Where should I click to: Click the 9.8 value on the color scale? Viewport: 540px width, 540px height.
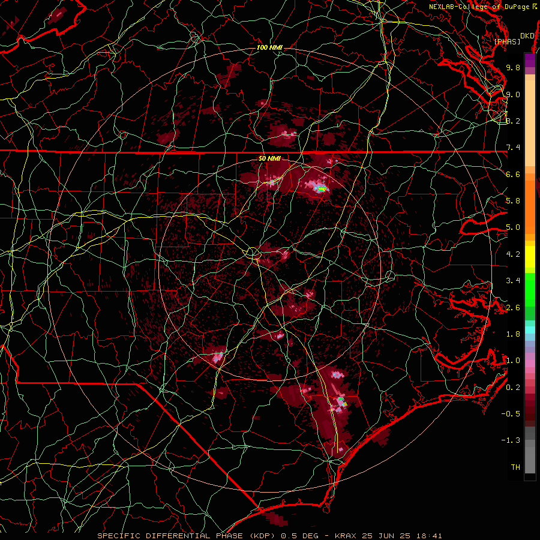(x=513, y=68)
